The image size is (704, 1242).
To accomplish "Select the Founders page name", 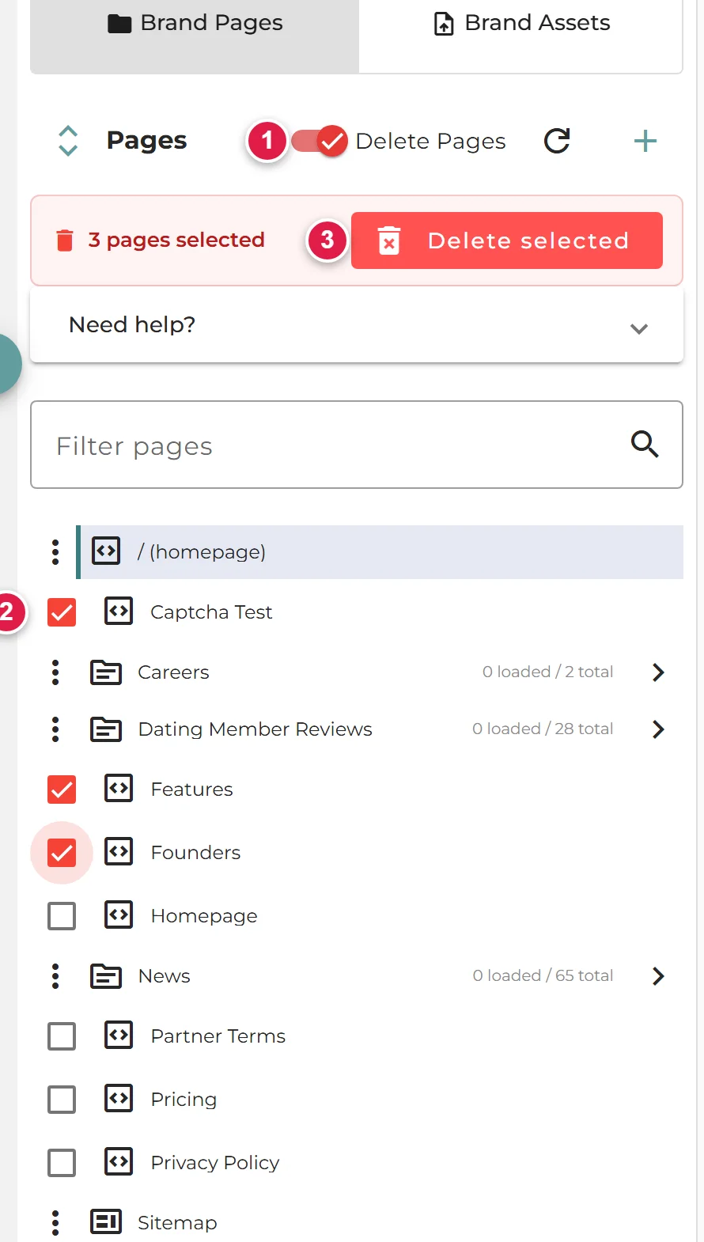I will (195, 853).
